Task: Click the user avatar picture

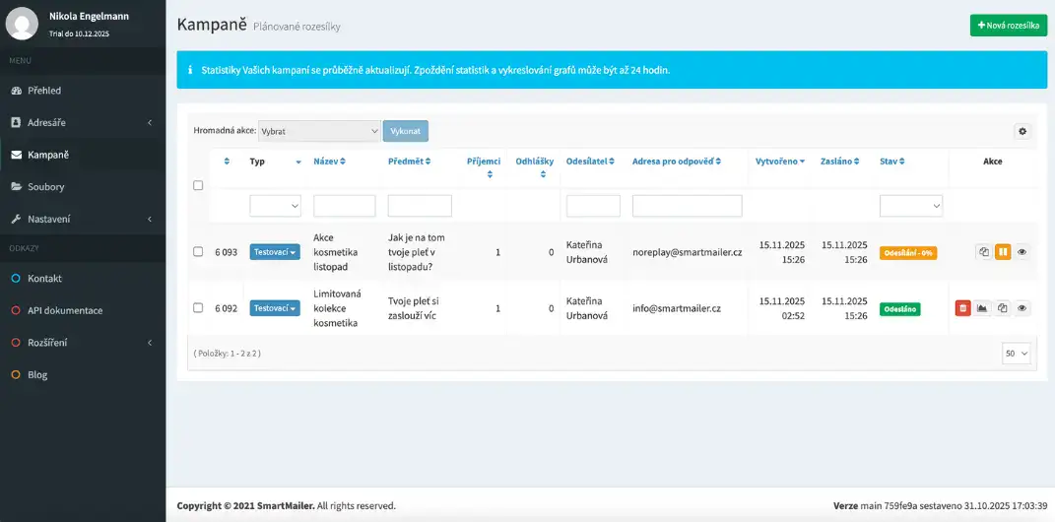Action: click(x=22, y=24)
